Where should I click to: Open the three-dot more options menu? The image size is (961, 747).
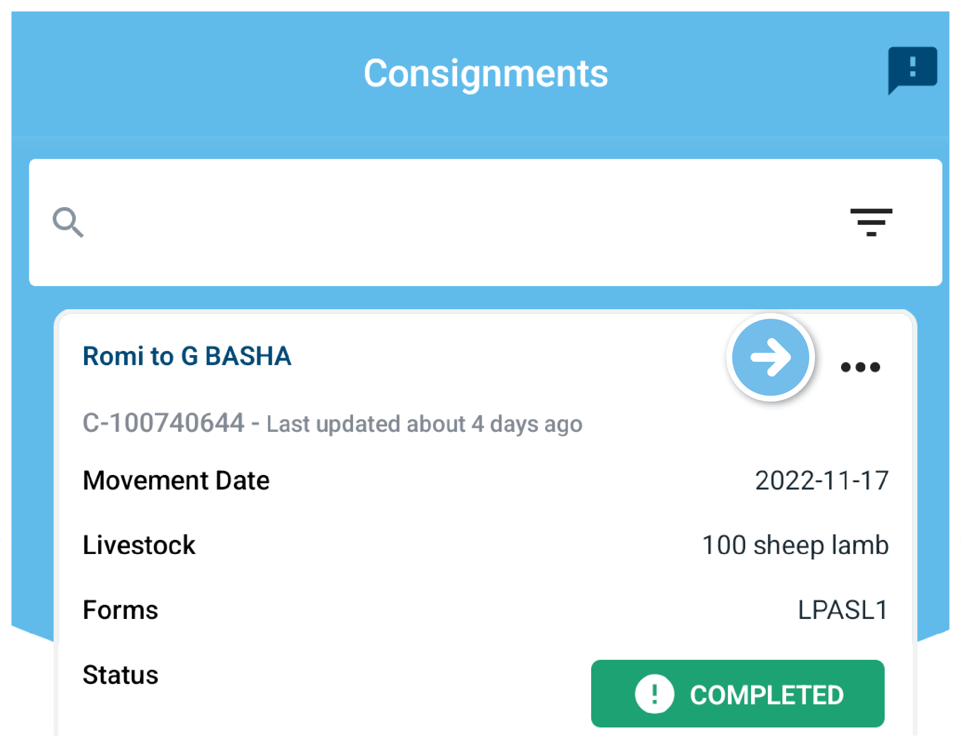click(x=860, y=367)
